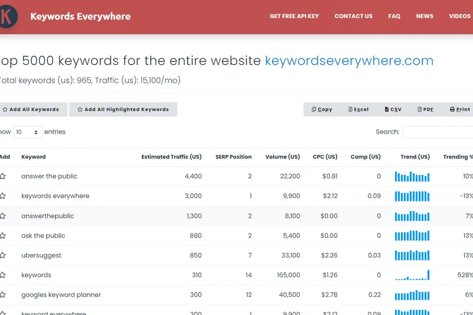Select the 'answerthepublic' keyword text
Screen dimensions: 473x315
pyautogui.click(x=48, y=216)
